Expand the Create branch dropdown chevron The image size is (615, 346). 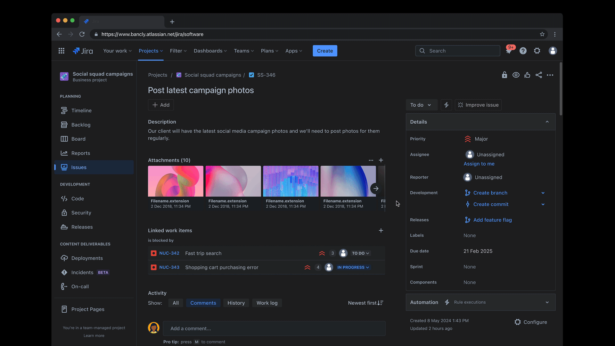543,193
